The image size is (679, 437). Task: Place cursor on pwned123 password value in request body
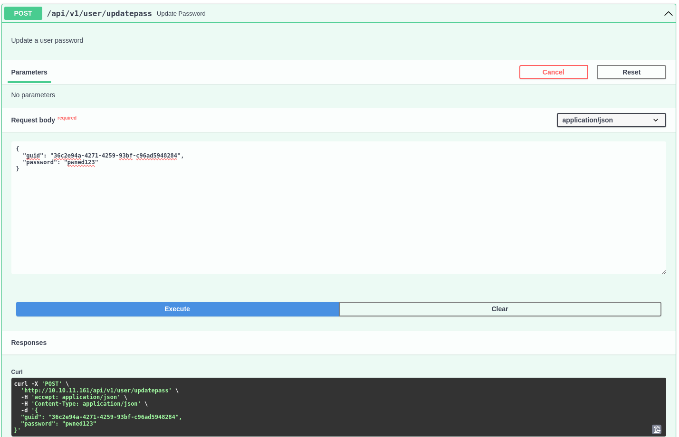coord(81,162)
